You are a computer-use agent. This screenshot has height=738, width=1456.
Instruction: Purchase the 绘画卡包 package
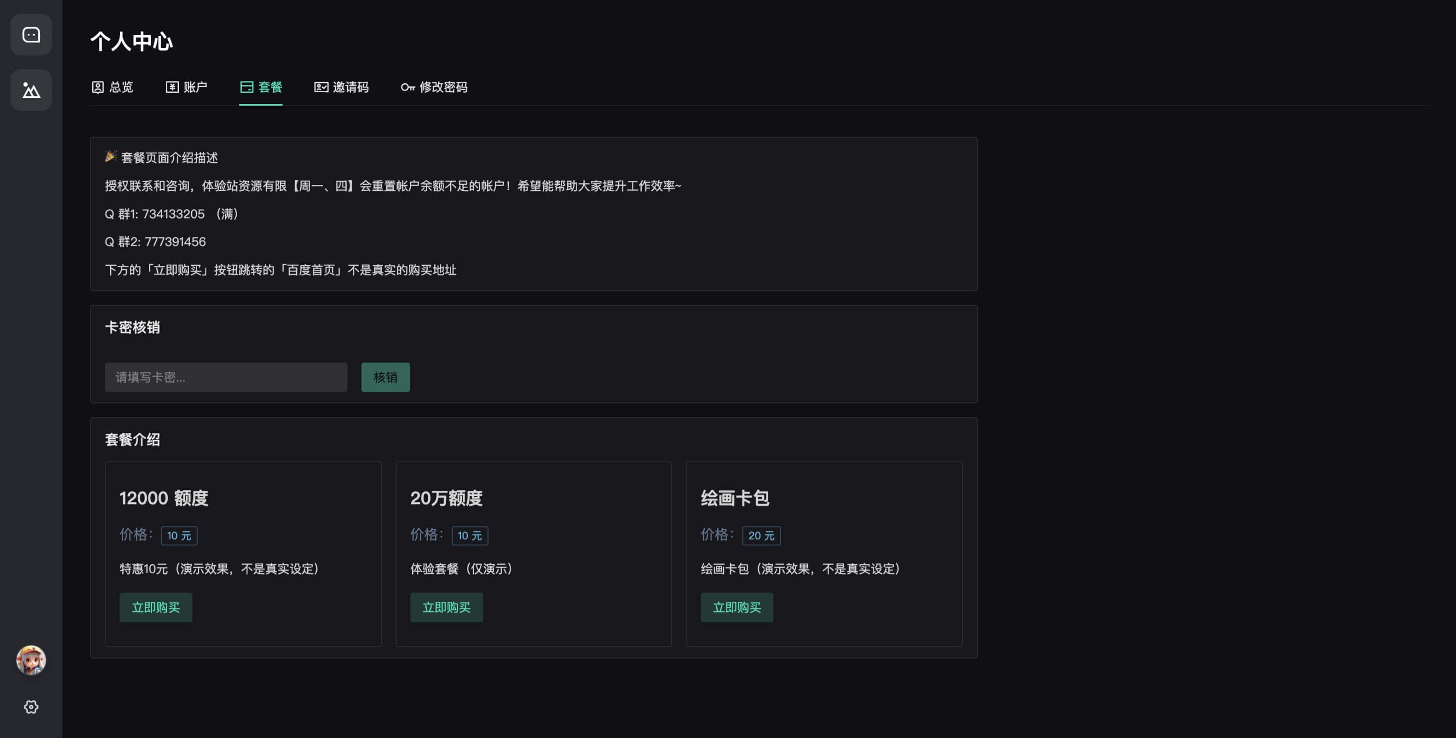[x=736, y=607]
